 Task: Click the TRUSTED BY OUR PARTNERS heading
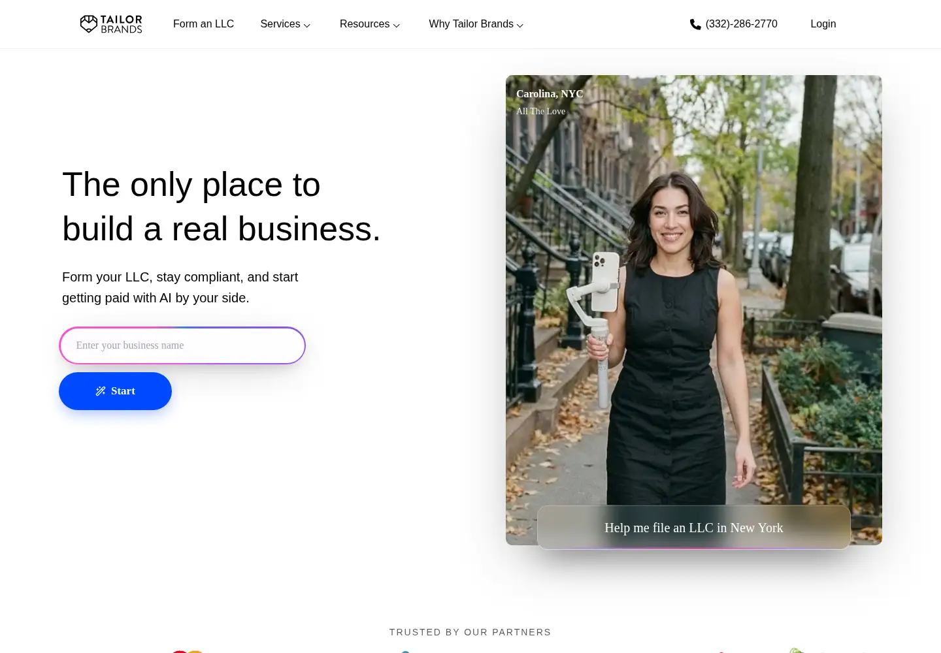[470, 632]
